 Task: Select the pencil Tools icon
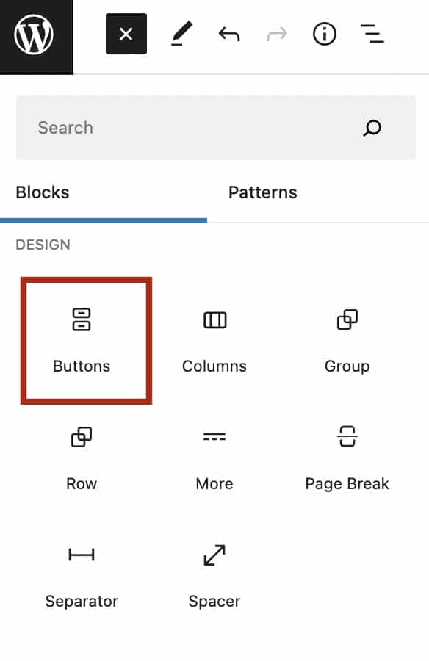[181, 34]
